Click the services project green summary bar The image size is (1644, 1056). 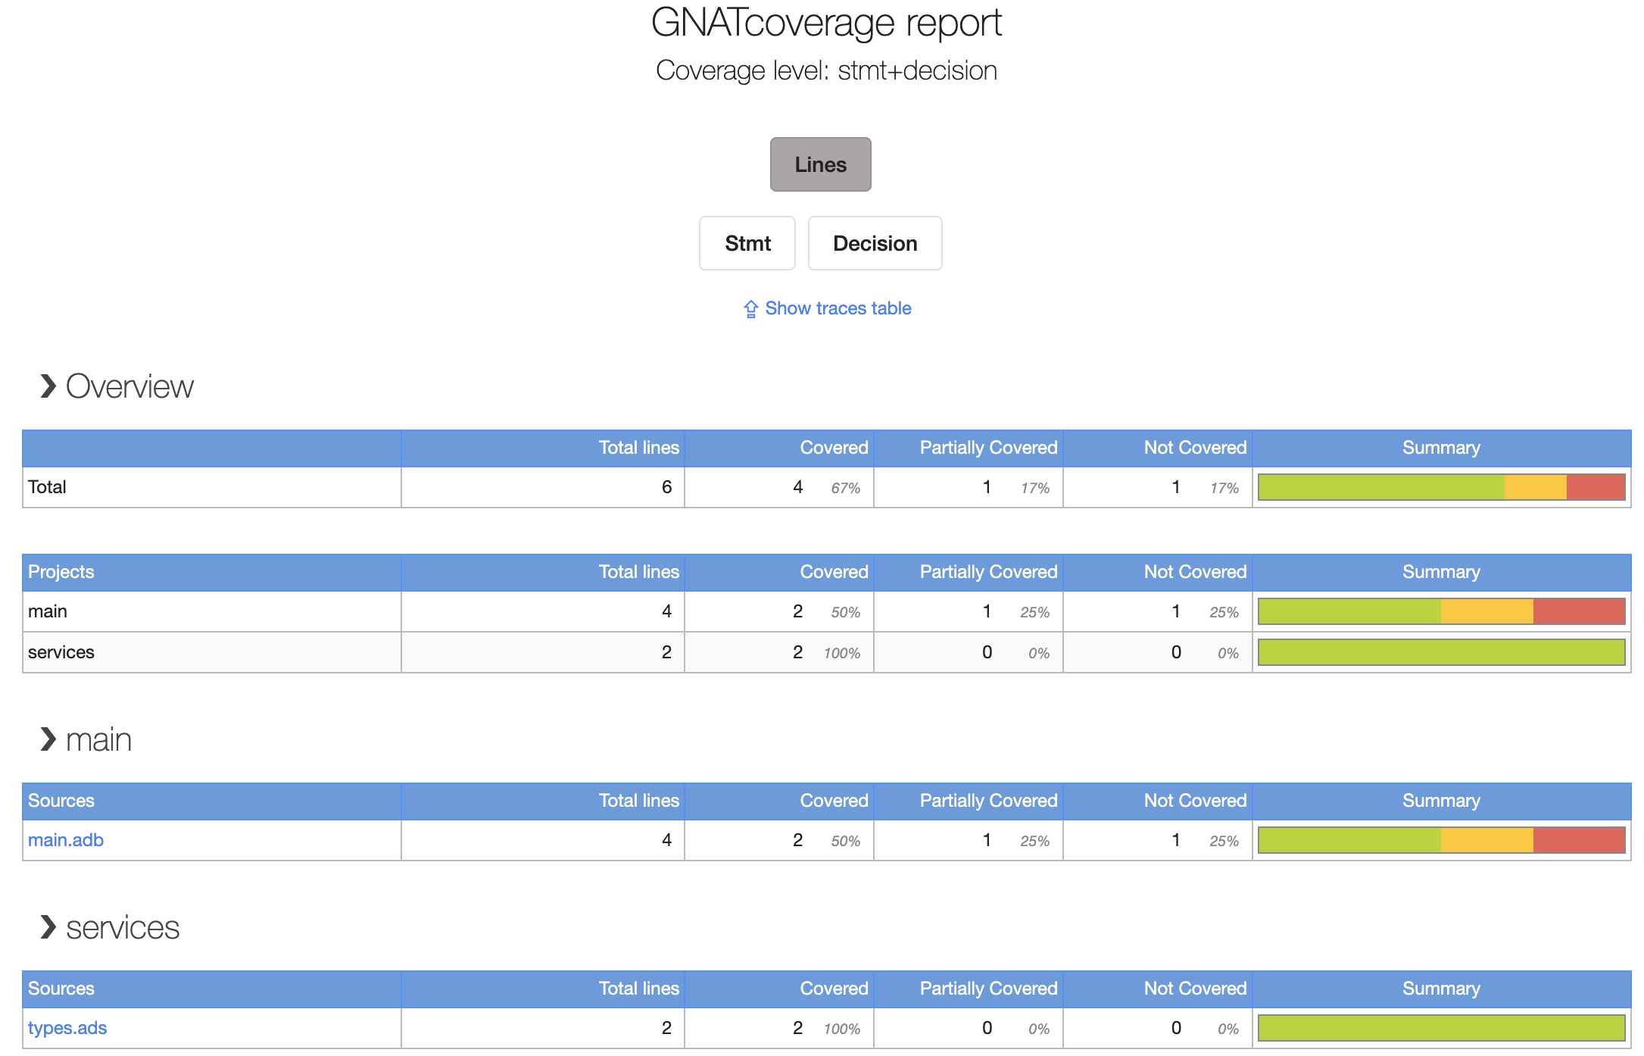point(1441,652)
